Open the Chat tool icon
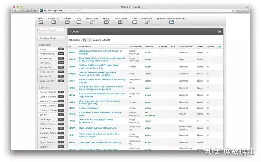261x162 pixels. point(135,22)
